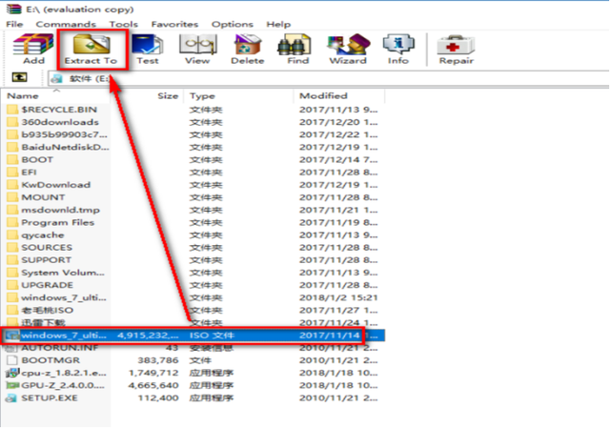The width and height of the screenshot is (610, 428).
Task: Click the GPU-Z file icon
Action: click(12, 385)
